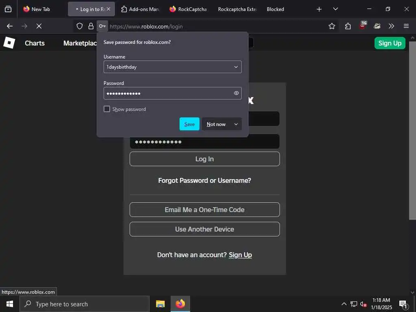416x312 pixels.
Task: Open the clock showing 1:18 AM
Action: 381,304
